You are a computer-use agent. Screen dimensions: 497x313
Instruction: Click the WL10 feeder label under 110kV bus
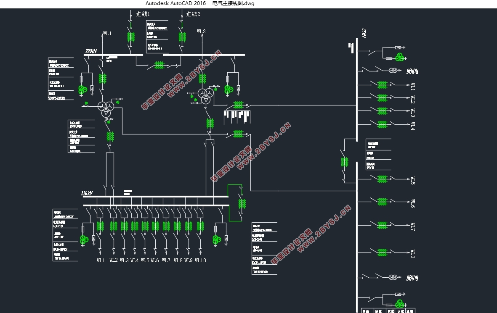[200, 260]
